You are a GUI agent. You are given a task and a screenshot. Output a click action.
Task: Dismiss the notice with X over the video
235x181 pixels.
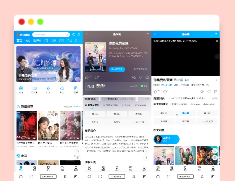[x=217, y=41]
